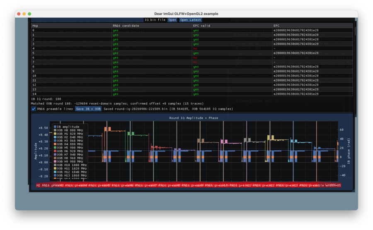
Task: Click the 'Round IQ Amplitude + Phase' plot title
Action: tap(194, 118)
